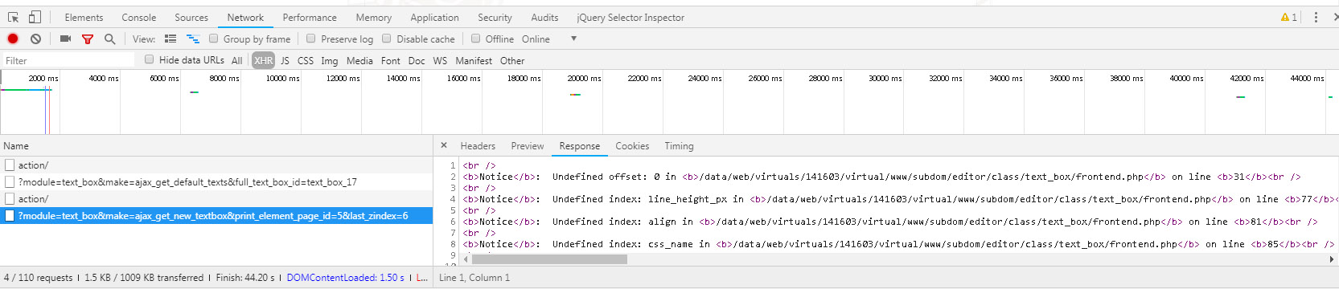Screen dimensions: 1339x289
Task: Open the Cookies detail tab
Action: point(632,145)
